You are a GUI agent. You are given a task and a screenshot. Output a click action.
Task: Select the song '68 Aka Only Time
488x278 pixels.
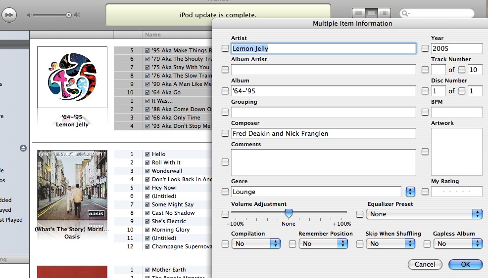point(176,118)
